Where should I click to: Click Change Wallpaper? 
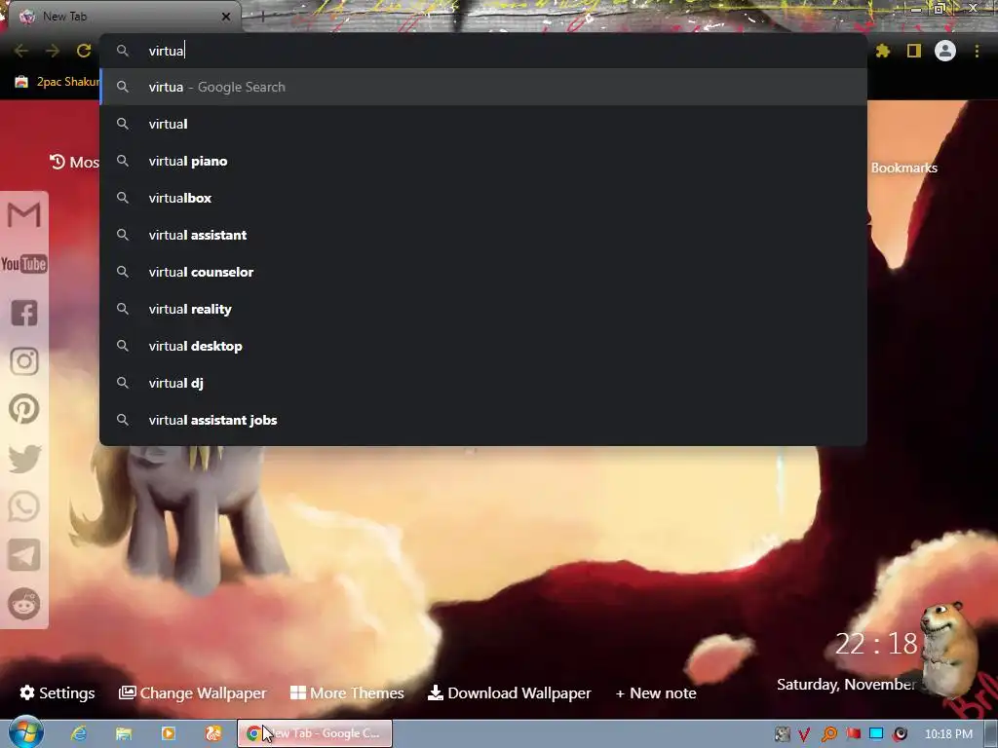193,692
